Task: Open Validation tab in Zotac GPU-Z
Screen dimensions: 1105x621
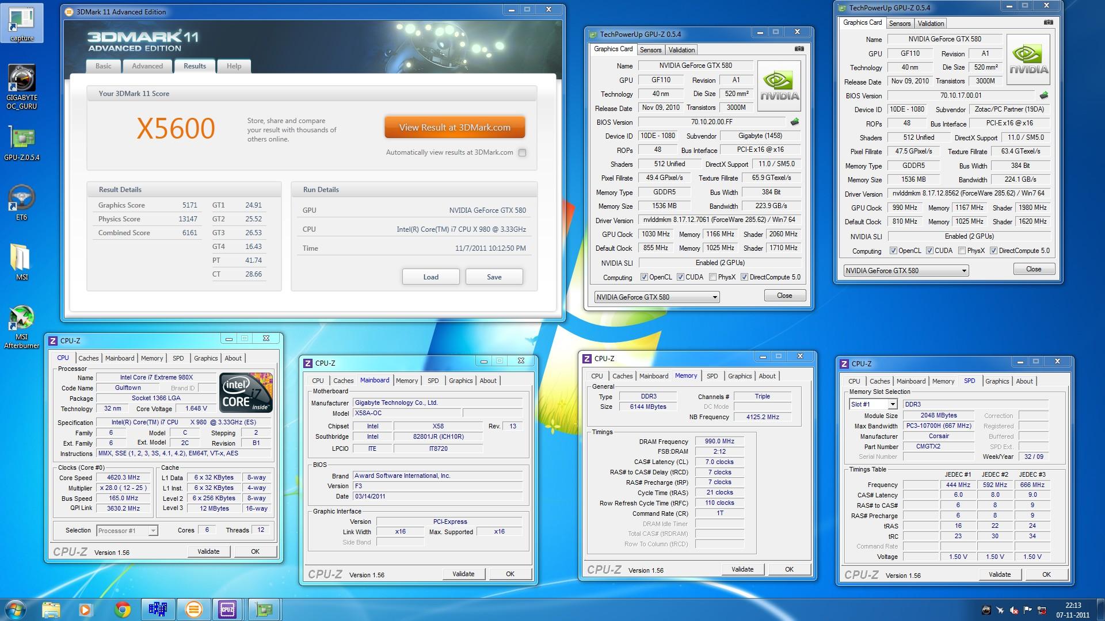Action: pyautogui.click(x=931, y=24)
